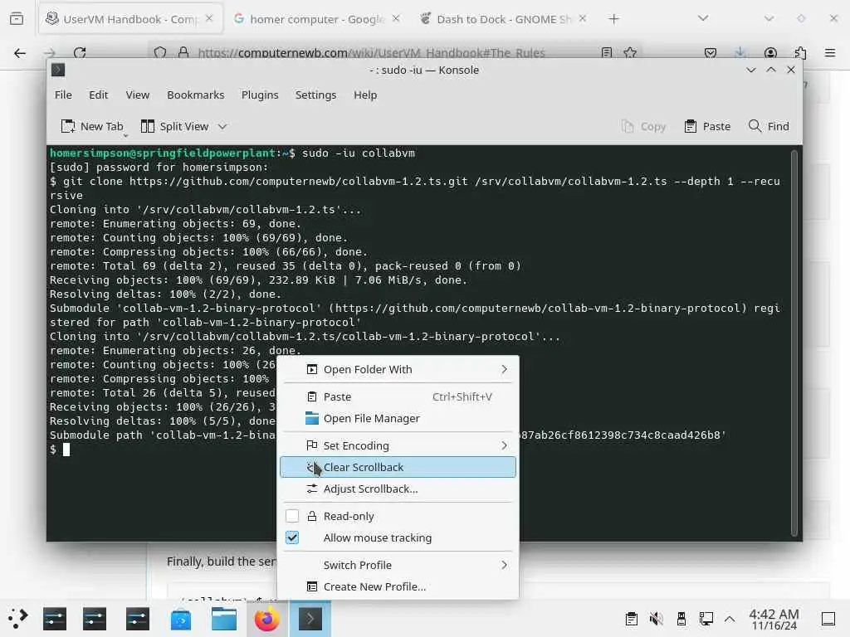This screenshot has height=637, width=850.
Task: Uncheck Allow mouse tracking
Action: click(x=292, y=537)
